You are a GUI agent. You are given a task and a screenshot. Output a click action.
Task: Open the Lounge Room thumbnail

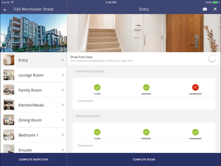[9, 75]
